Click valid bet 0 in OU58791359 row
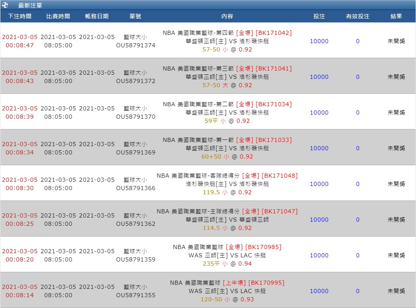 coord(357,255)
